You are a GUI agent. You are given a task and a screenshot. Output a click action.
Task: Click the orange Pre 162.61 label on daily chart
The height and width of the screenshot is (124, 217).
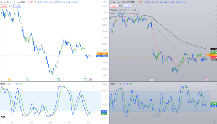click(102, 54)
